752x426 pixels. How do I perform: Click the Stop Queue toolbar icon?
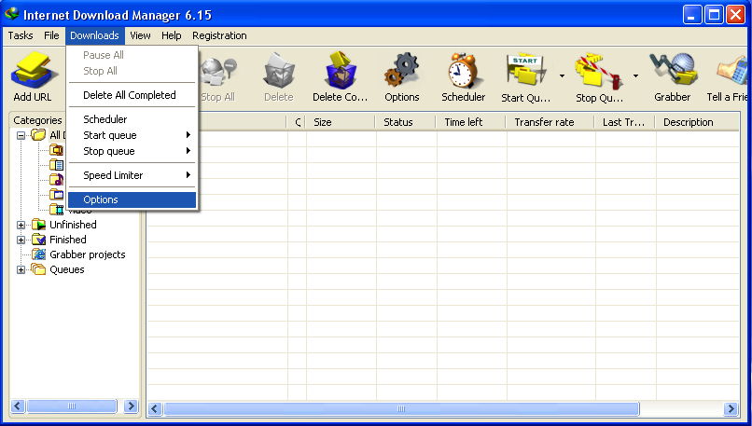tap(600, 73)
